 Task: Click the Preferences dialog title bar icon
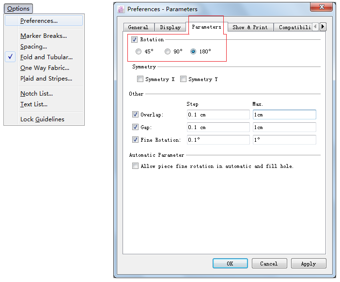[121, 9]
